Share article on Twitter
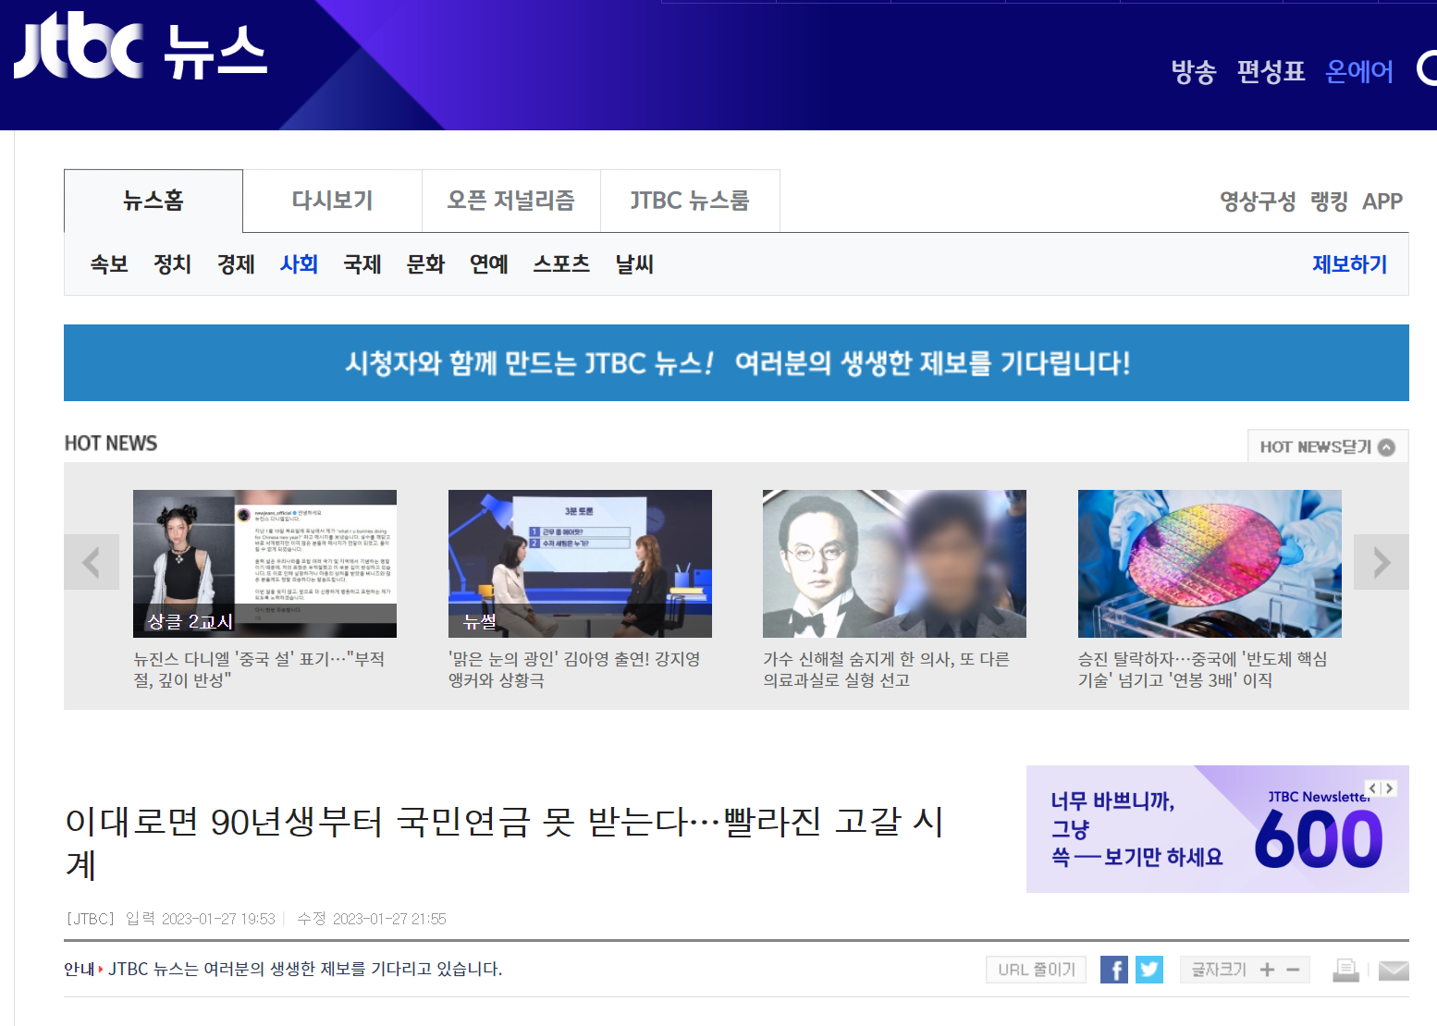This screenshot has width=1437, height=1026. point(1148,970)
